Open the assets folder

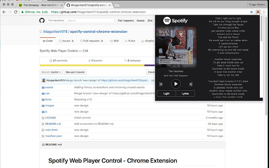coord(49,87)
